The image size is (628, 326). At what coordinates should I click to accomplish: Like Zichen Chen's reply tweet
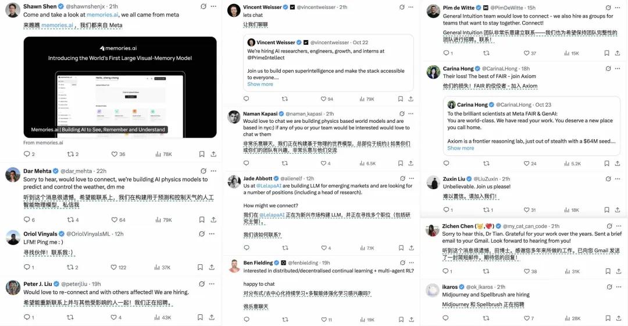click(x=527, y=271)
